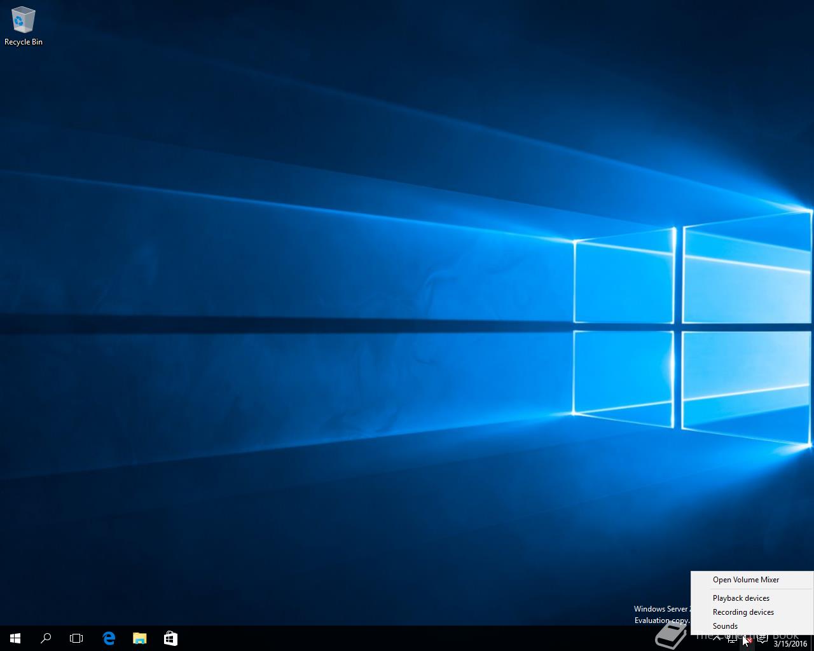Open taskbar search magnifier
814x651 pixels.
[46, 638]
